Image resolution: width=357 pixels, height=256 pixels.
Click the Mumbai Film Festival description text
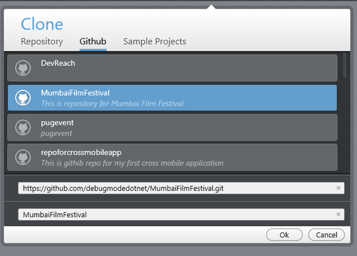click(x=112, y=104)
